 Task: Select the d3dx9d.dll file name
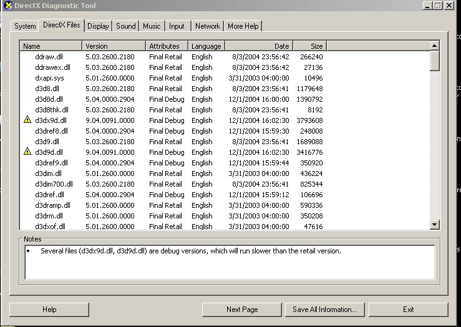coord(51,120)
